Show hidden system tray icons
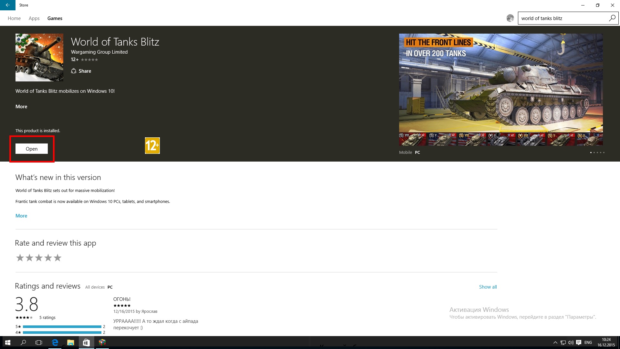The height and width of the screenshot is (349, 620). tap(555, 343)
